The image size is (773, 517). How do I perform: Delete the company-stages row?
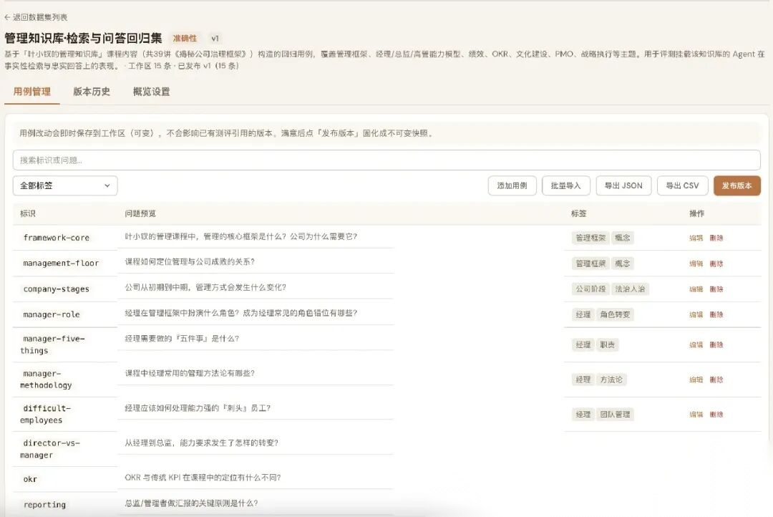point(716,289)
